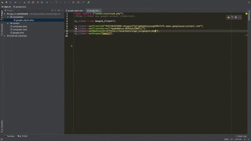Click the yellow warning stripe marker
This screenshot has width=251, height=141.
point(246,35)
